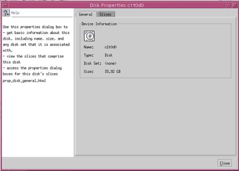Click the 'view the slices that comprise' help line
Image resolution: width=239 pixels, height=171 pixels.
click(x=33, y=56)
